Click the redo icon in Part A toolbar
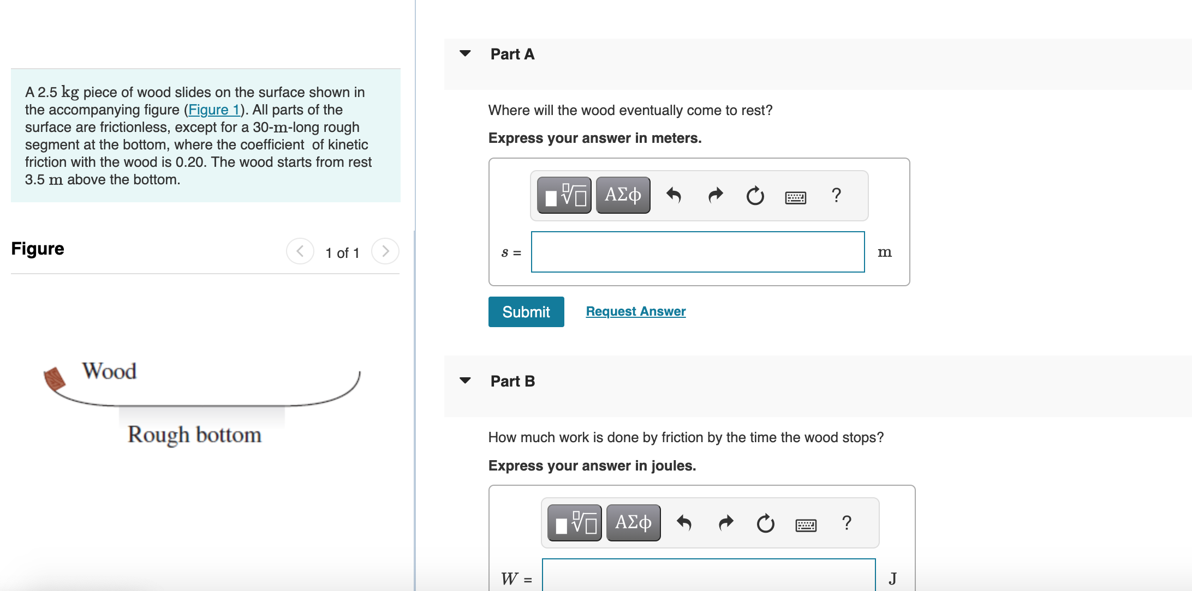The image size is (1192, 591). (x=714, y=195)
